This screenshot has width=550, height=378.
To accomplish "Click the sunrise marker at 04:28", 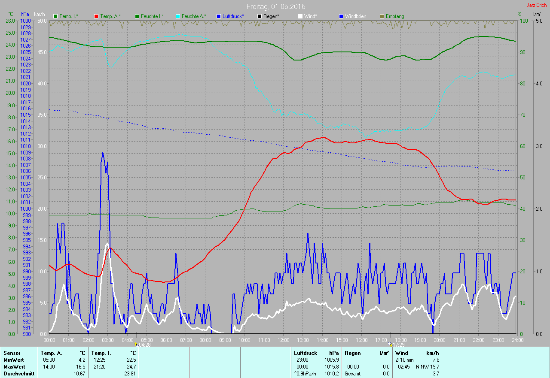I will point(136,344).
